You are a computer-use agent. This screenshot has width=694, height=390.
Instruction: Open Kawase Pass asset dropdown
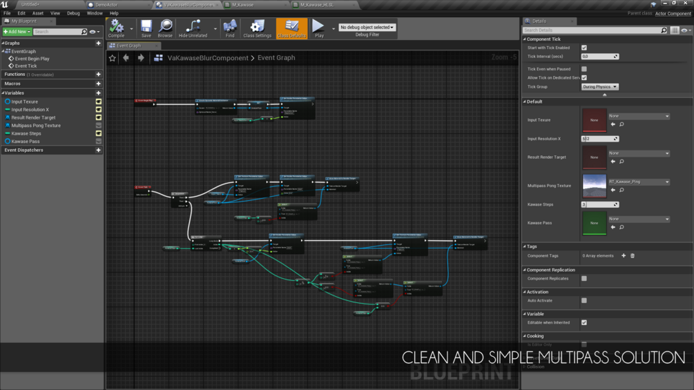[x=639, y=219]
